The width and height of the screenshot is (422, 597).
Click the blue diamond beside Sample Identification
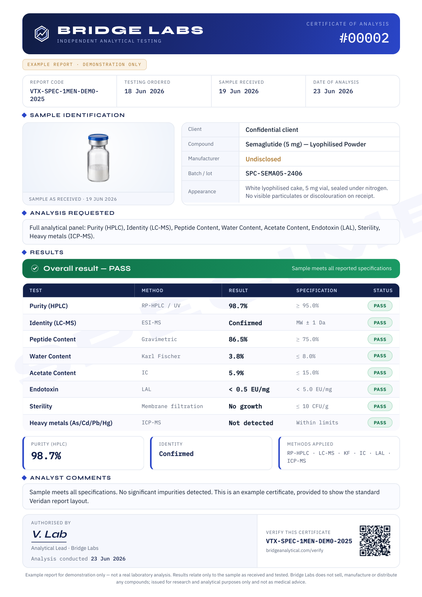click(24, 115)
